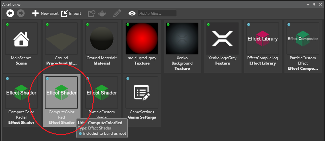Select the ComputeColor Radial effect shader

tap(21, 93)
